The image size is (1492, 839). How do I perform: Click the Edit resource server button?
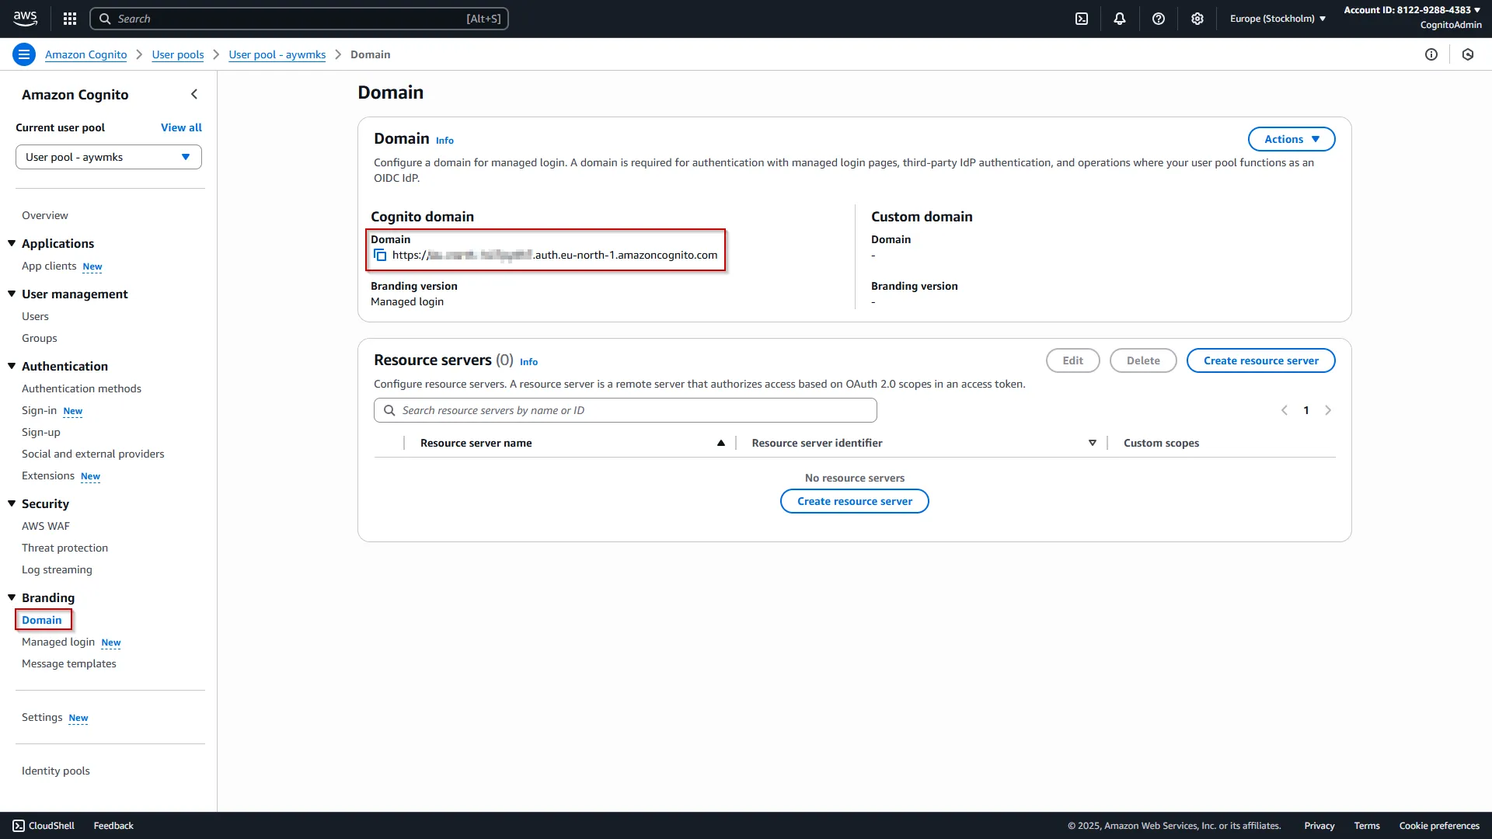tap(1072, 360)
